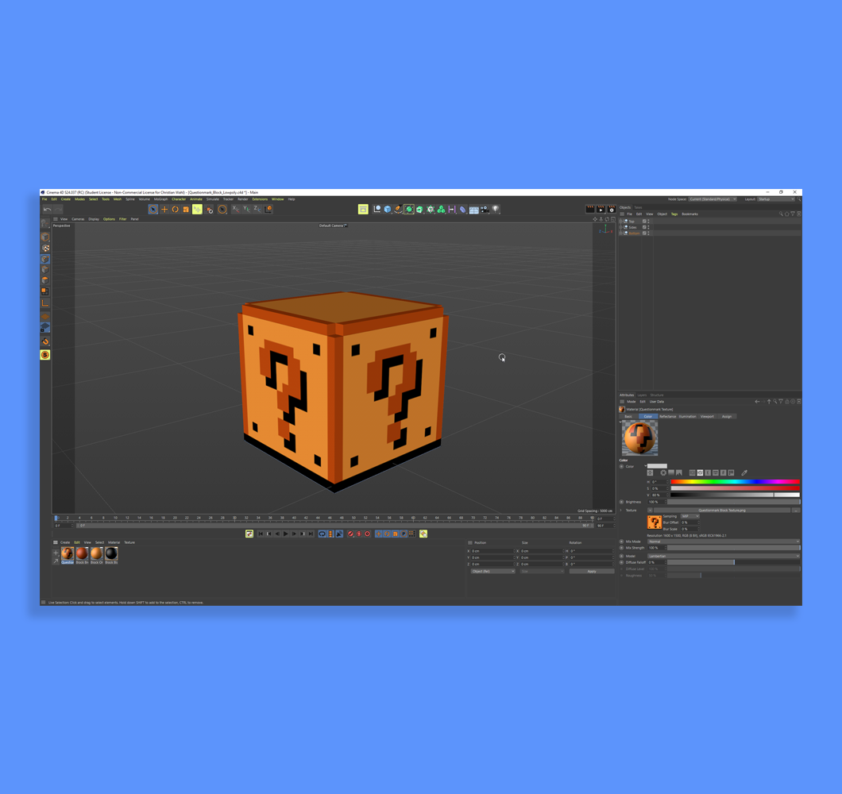The width and height of the screenshot is (842, 794).
Task: Click the Camera object icon
Action: click(x=485, y=210)
